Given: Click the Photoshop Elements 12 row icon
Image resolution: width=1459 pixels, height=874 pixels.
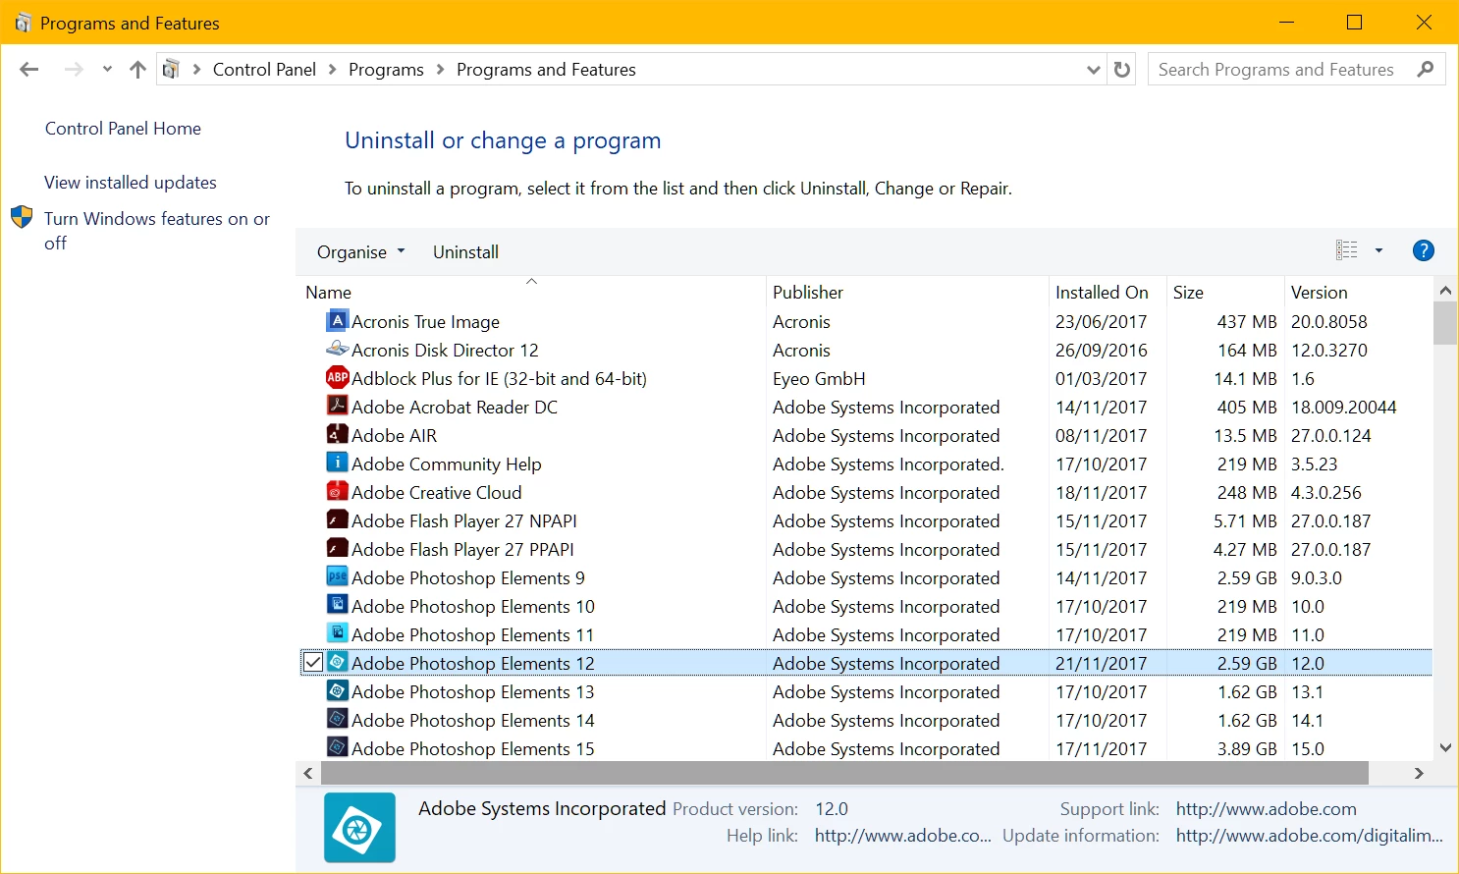Looking at the screenshot, I should (x=337, y=662).
